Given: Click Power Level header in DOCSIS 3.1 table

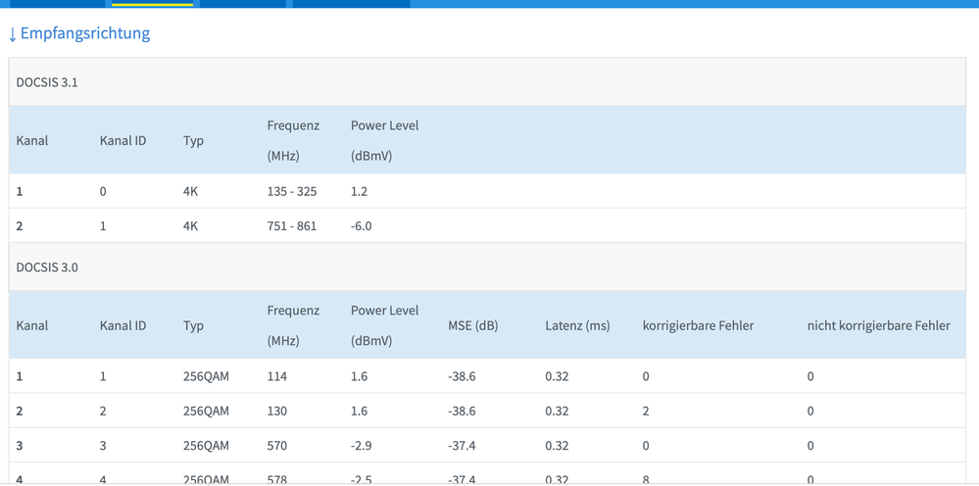Looking at the screenshot, I should pos(384,140).
